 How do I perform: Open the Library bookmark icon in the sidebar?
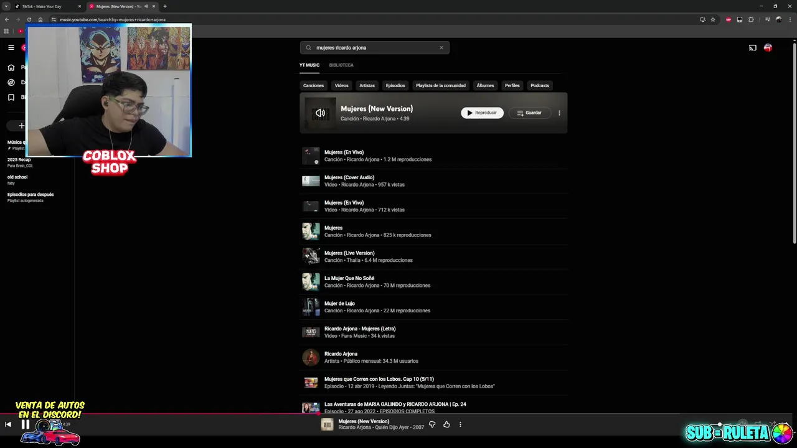(11, 97)
